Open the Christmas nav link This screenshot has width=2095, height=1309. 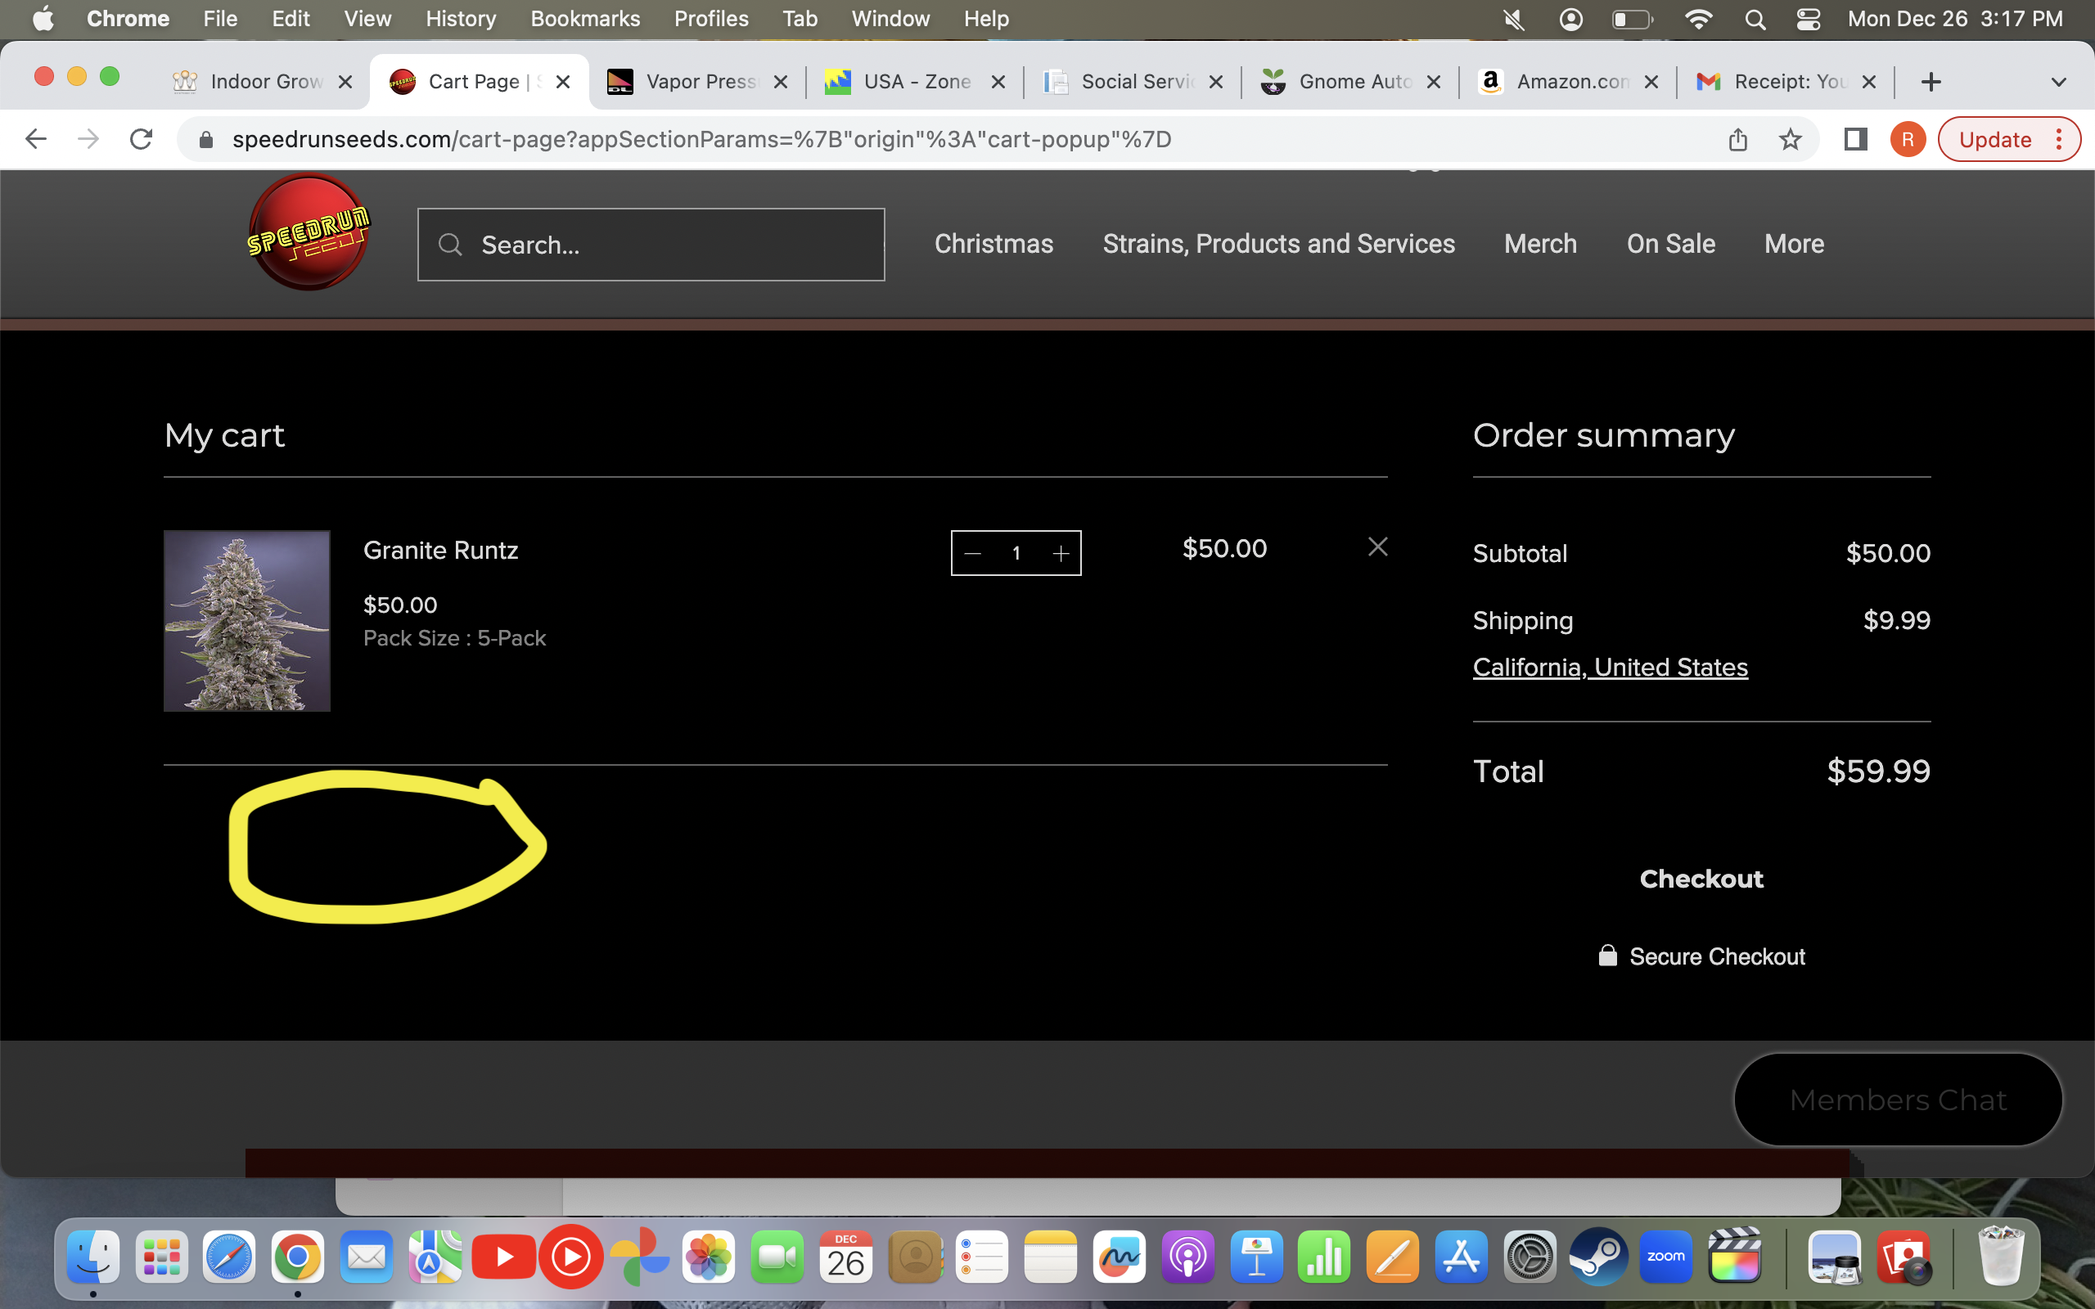(993, 244)
